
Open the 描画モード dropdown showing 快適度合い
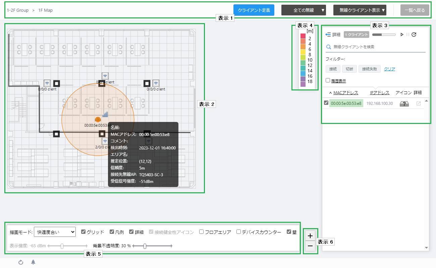pyautogui.click(x=55, y=232)
